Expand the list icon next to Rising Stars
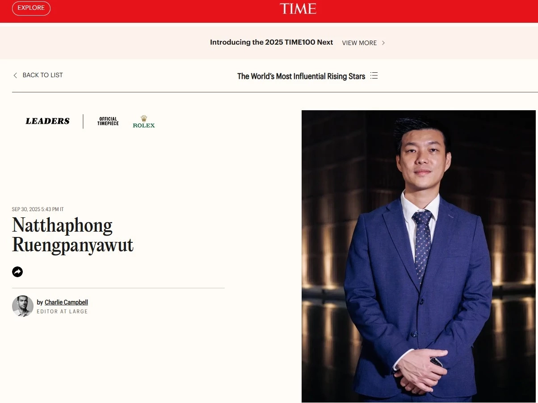The width and height of the screenshot is (538, 403). pos(374,75)
